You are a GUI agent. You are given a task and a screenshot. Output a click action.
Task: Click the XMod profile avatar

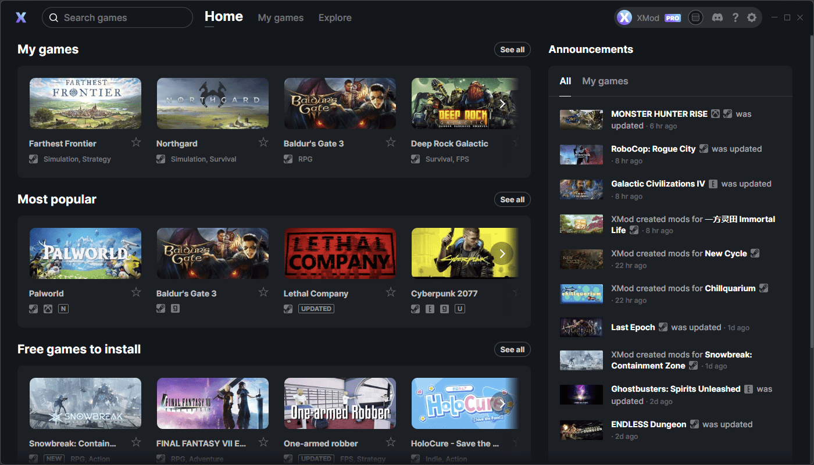[x=624, y=17]
